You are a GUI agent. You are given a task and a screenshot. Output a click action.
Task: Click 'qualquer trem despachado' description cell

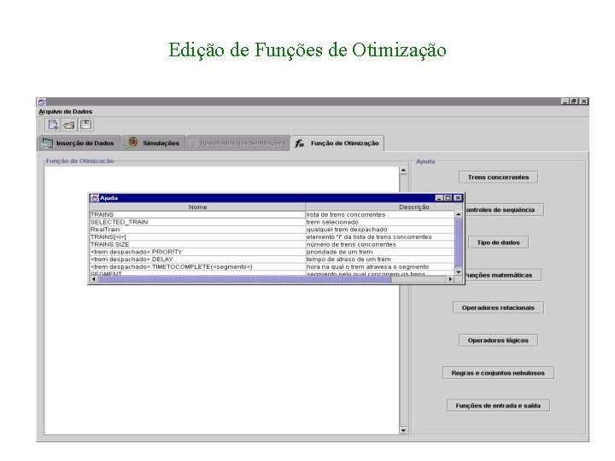coord(379,230)
